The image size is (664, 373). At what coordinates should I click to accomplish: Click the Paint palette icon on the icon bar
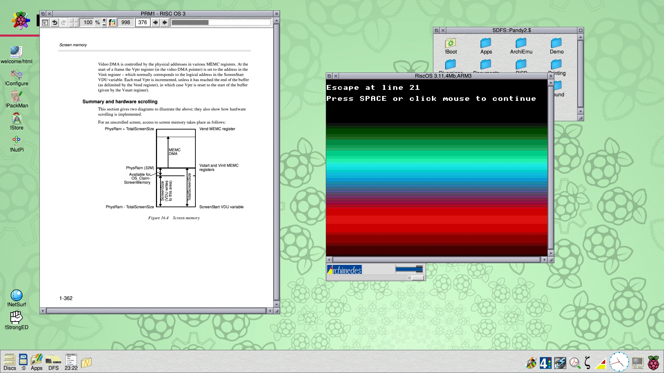531,363
